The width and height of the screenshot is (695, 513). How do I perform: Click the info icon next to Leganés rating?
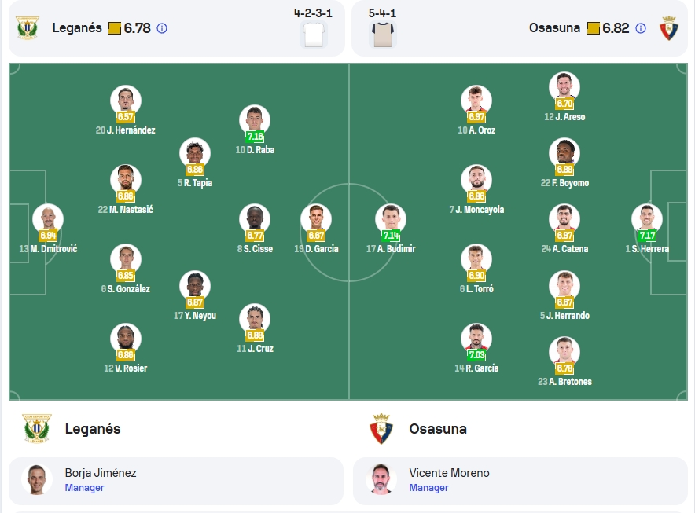click(x=162, y=28)
